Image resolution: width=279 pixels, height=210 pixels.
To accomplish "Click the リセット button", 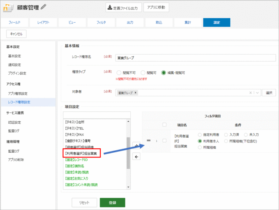I will coord(84,202).
